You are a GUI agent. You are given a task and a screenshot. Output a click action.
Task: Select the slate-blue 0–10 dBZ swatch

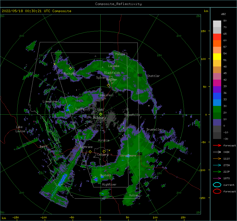pyautogui.click(x=217, y=122)
